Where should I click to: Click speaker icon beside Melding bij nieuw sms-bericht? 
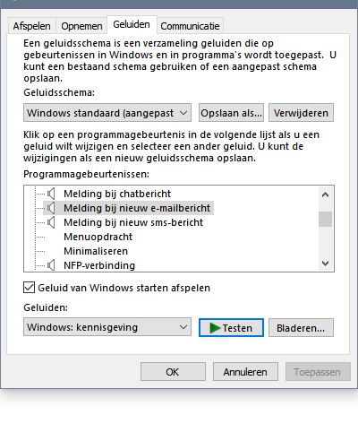coord(51,222)
